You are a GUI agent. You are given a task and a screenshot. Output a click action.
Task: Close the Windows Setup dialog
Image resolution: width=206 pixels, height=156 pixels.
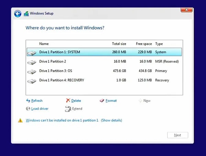point(186,10)
